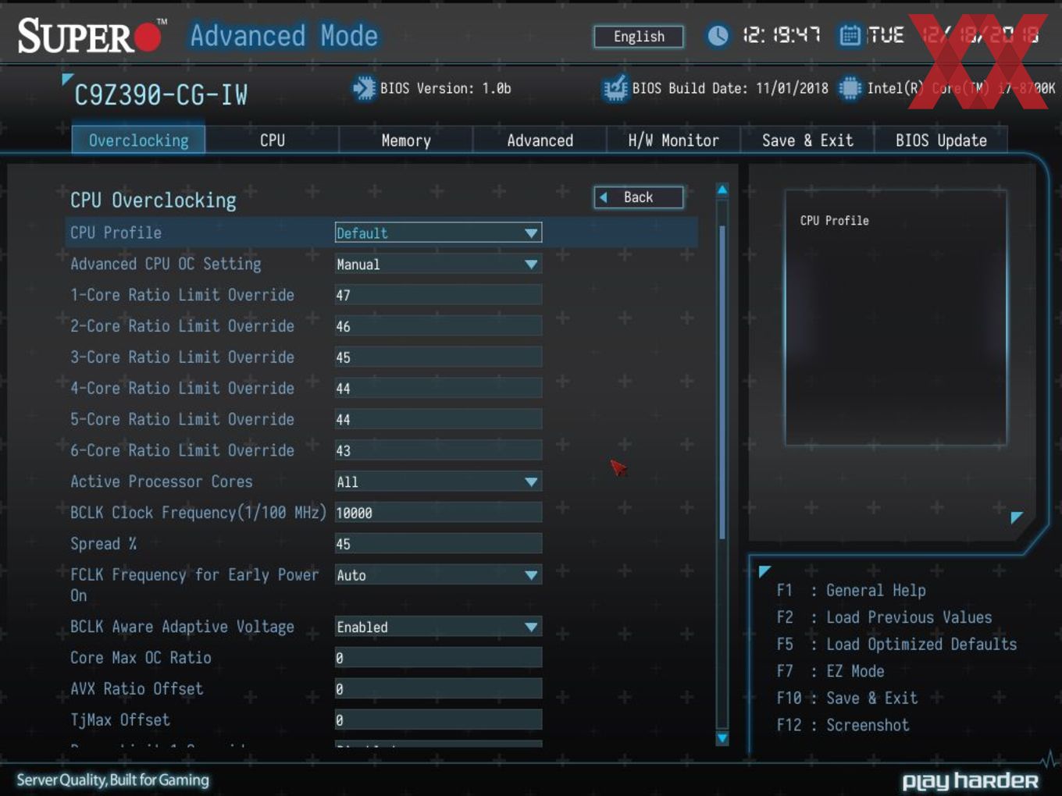Screen dimensions: 1062x796
Task: Click 'F5 : Load Optimized Defaults' text
Action: 896,645
